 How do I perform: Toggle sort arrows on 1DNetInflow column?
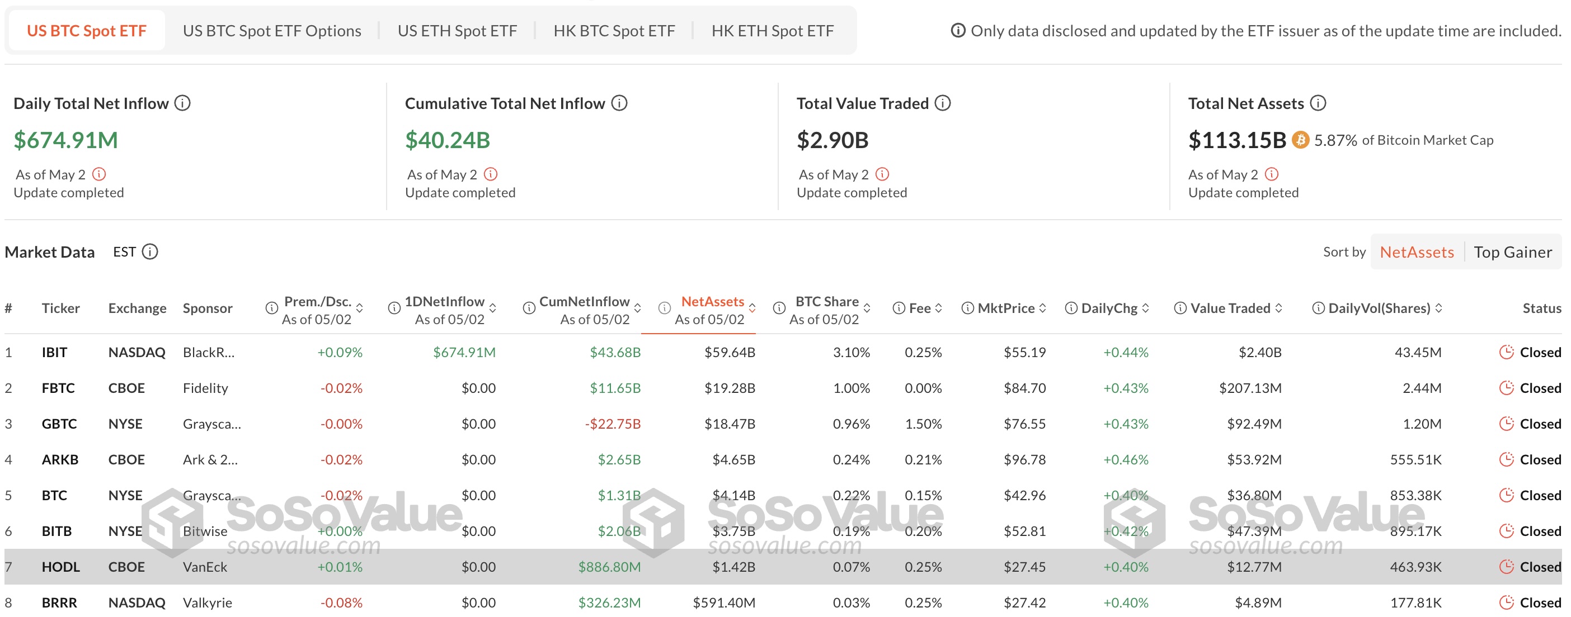[492, 308]
